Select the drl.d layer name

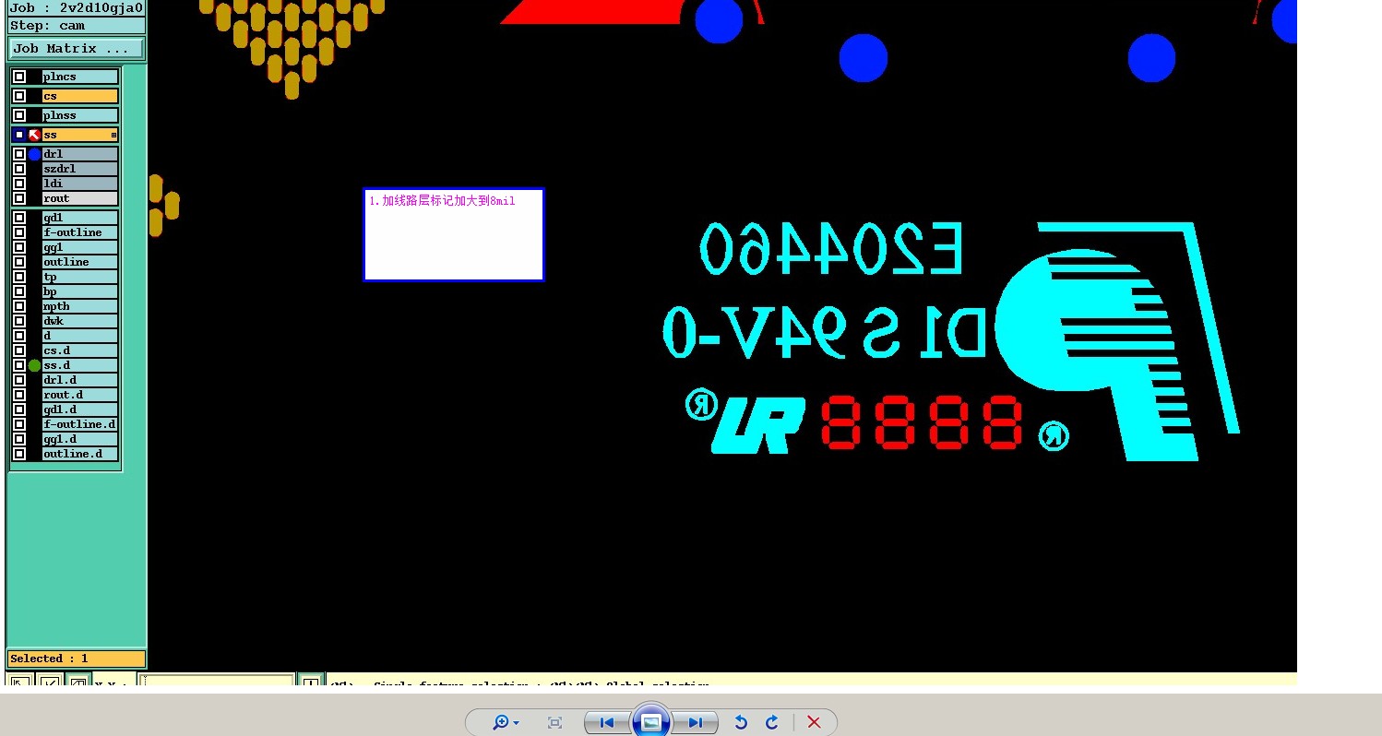tap(80, 380)
